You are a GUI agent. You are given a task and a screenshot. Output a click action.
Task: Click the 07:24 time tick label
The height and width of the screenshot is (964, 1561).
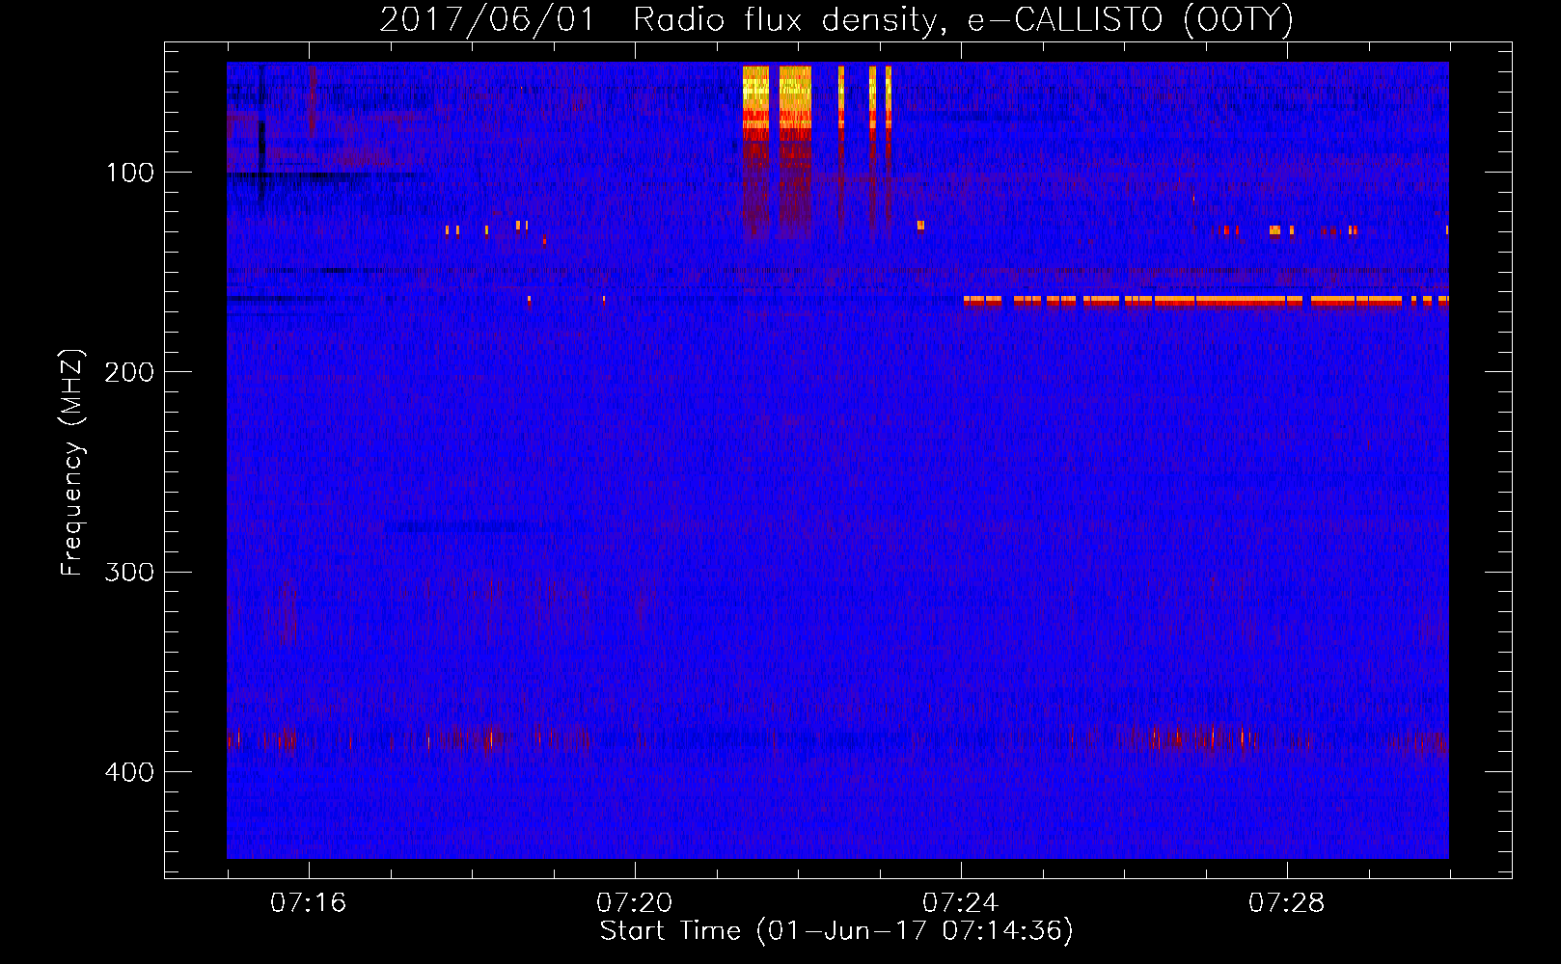click(x=961, y=902)
